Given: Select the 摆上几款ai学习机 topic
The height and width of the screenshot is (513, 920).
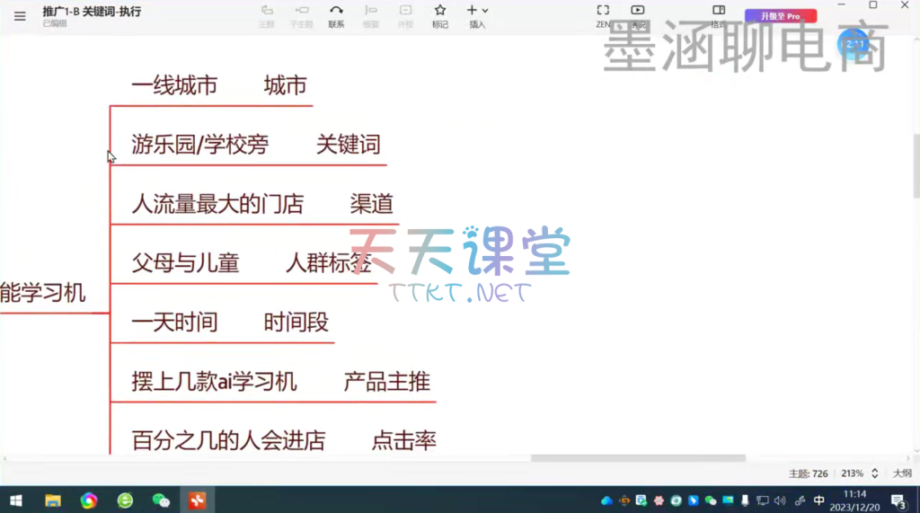Looking at the screenshot, I should pos(214,382).
